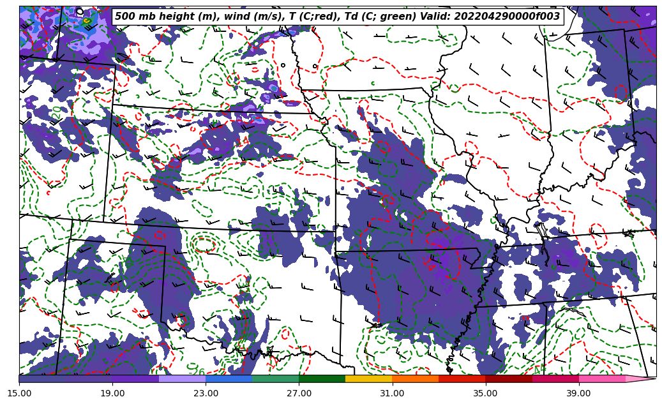
Task: Click the 27.00 colorbar tick label
Action: point(299,393)
